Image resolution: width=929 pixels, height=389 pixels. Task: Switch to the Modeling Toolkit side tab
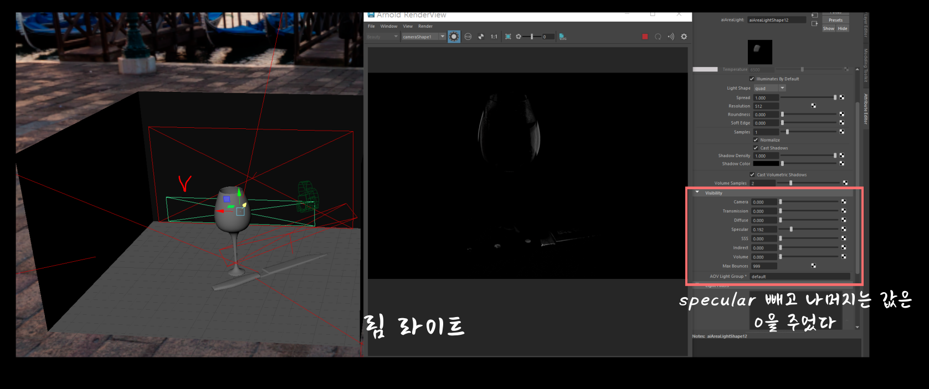pos(866,65)
